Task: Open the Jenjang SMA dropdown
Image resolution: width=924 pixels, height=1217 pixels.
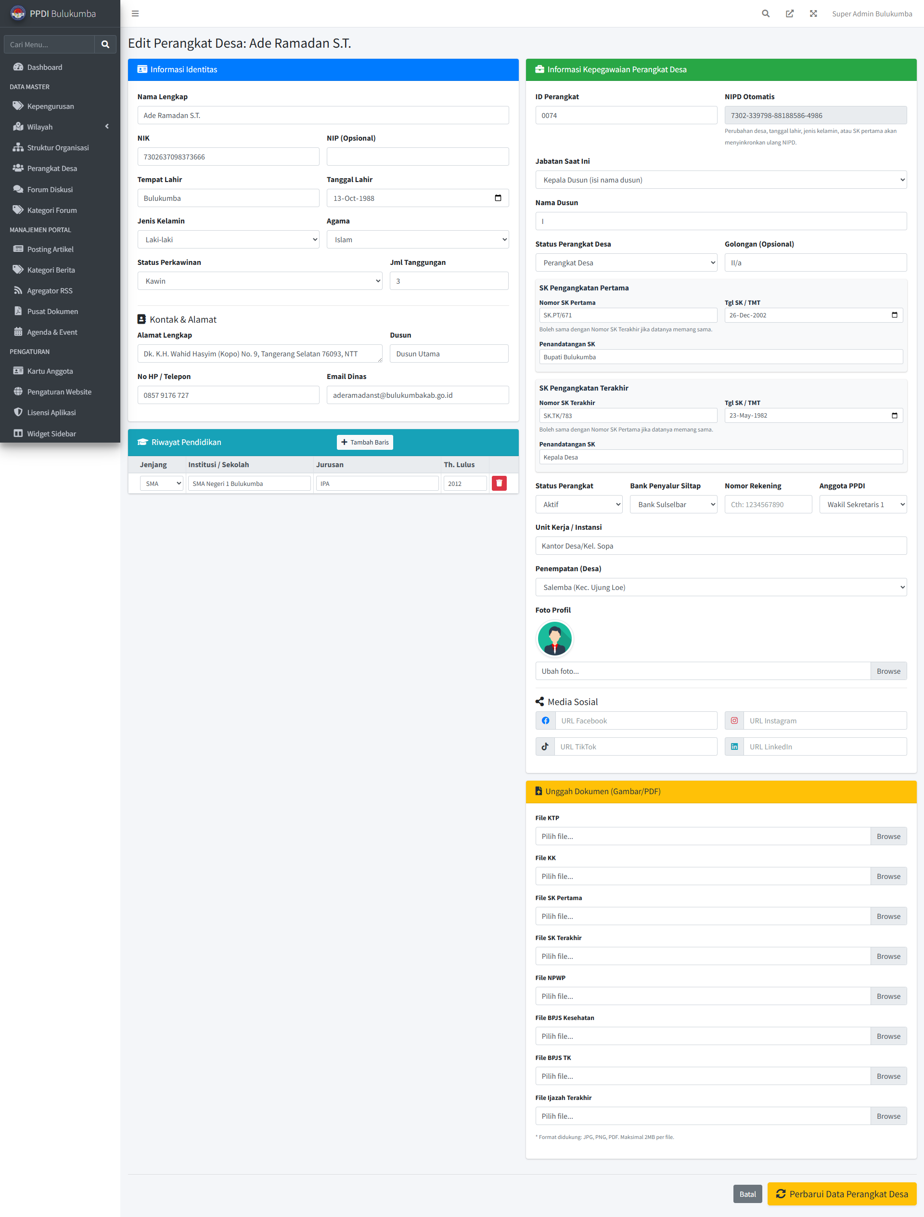Action: click(161, 483)
